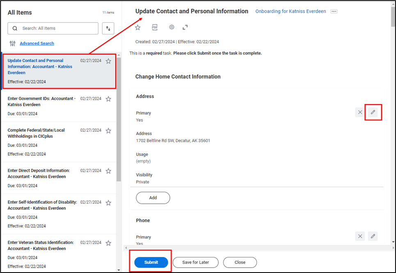Click the X delete icon for Phone
The width and height of the screenshot is (396, 273).
360,236
